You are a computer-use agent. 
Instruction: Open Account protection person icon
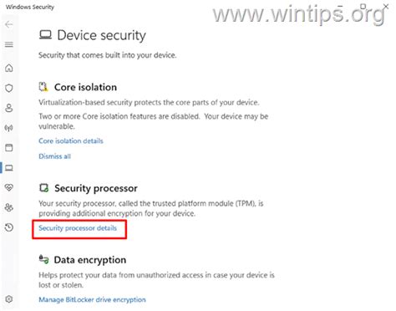point(9,108)
